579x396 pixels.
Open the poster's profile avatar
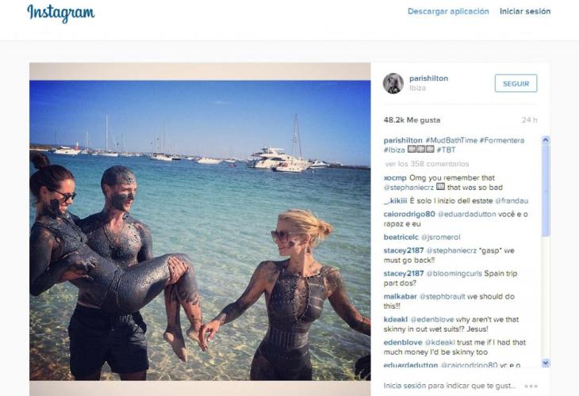[393, 83]
